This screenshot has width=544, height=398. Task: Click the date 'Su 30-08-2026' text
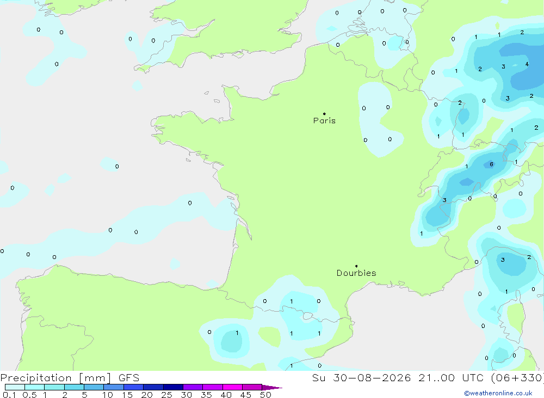point(361,378)
